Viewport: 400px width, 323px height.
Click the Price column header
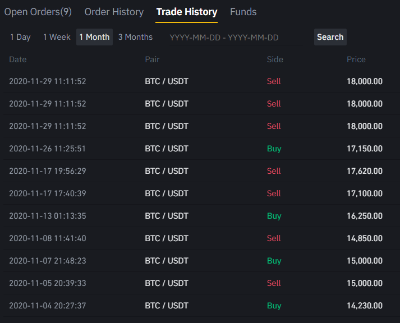tap(356, 59)
